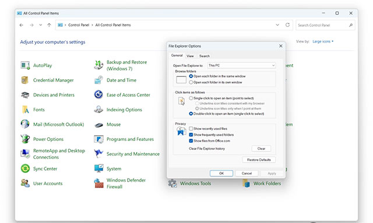Open the Programs and Features link text
The width and height of the screenshot is (373, 223).
(130, 139)
